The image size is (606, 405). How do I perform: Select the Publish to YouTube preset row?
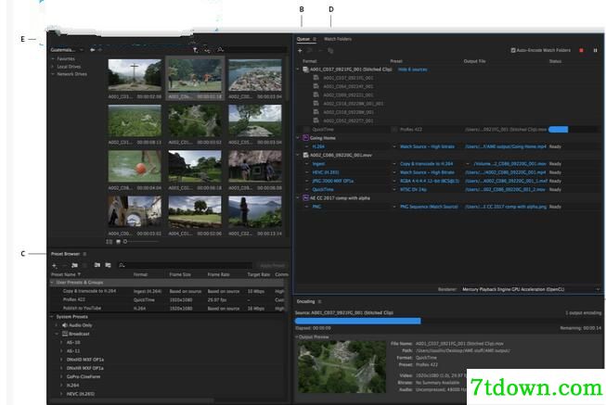click(x=166, y=309)
